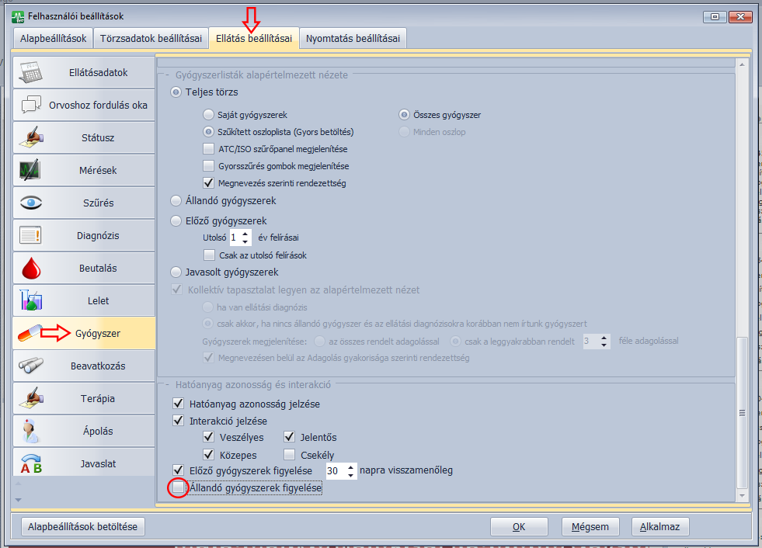Select the Beutalás blood drop icon
The image size is (762, 548).
pyautogui.click(x=31, y=268)
